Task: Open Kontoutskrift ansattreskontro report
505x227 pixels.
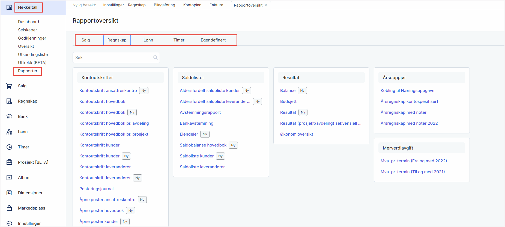Action: [x=108, y=91]
